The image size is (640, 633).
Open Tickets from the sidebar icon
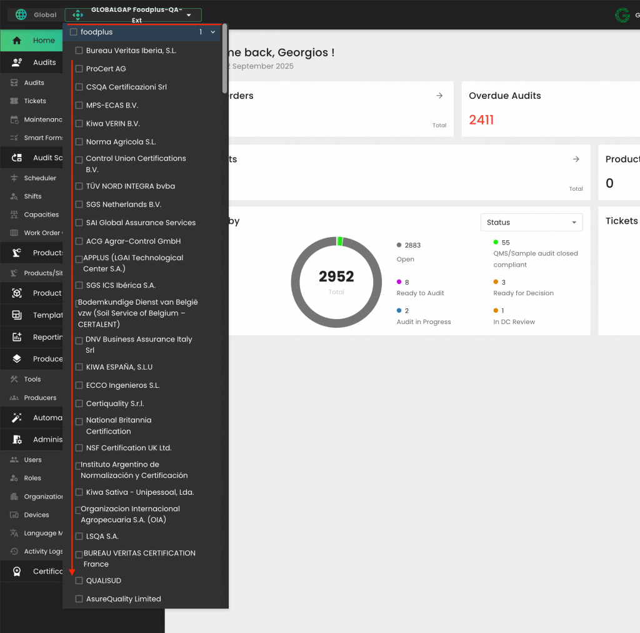coord(14,101)
